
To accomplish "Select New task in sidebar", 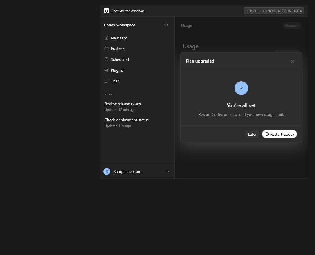I will click(x=137, y=38).
